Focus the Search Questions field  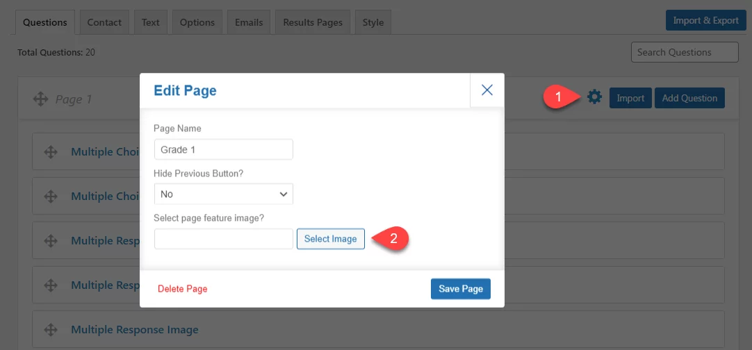685,52
